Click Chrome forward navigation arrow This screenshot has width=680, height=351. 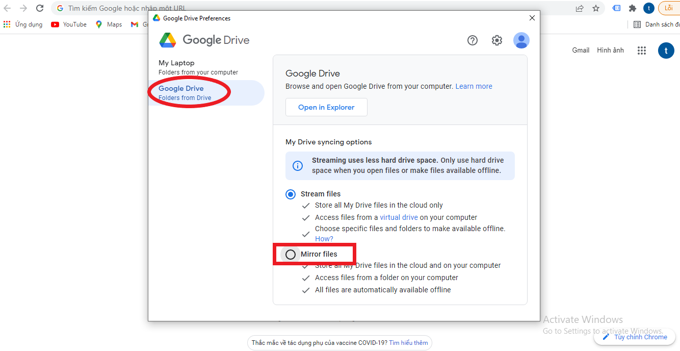pos(23,8)
